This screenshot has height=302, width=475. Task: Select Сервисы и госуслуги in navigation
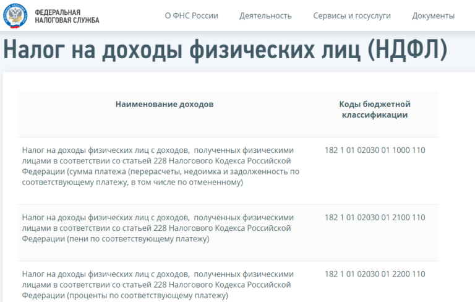point(352,15)
